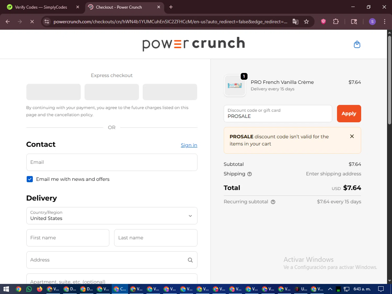Click the browser URL address bar
Screen dimensions: 392x294
click(x=170, y=22)
